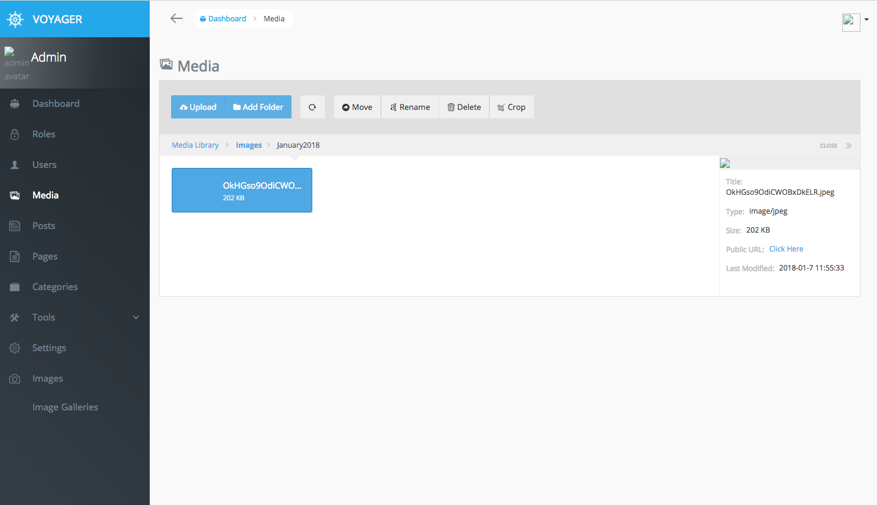Click the refresh icon in the toolbar
This screenshot has height=505, width=877.
click(312, 107)
